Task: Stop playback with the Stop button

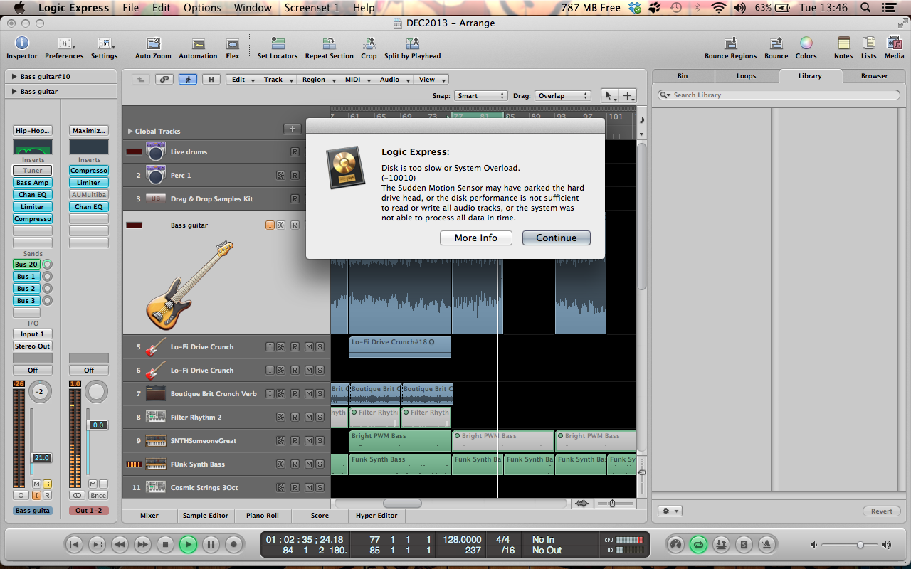Action: click(165, 545)
